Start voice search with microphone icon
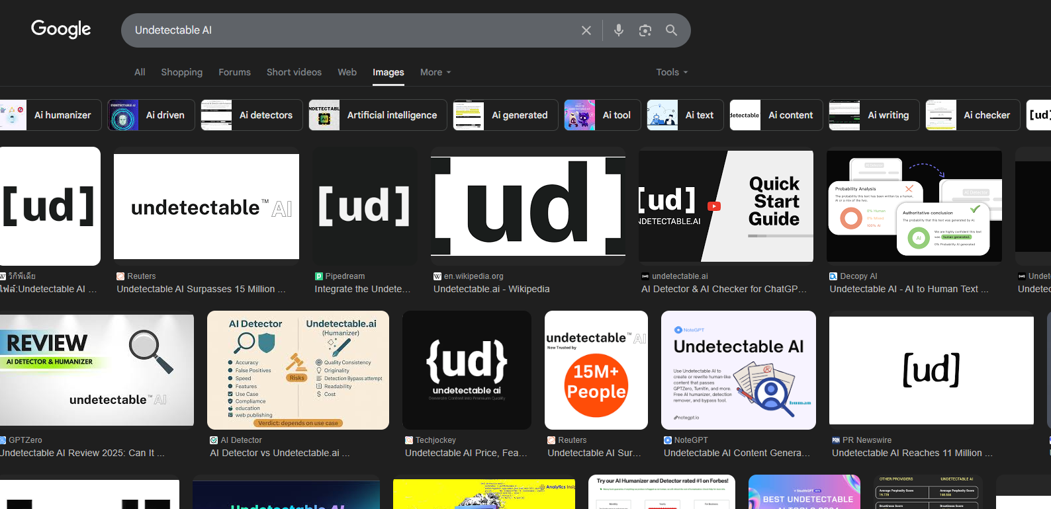Image resolution: width=1051 pixels, height=509 pixels. point(619,30)
